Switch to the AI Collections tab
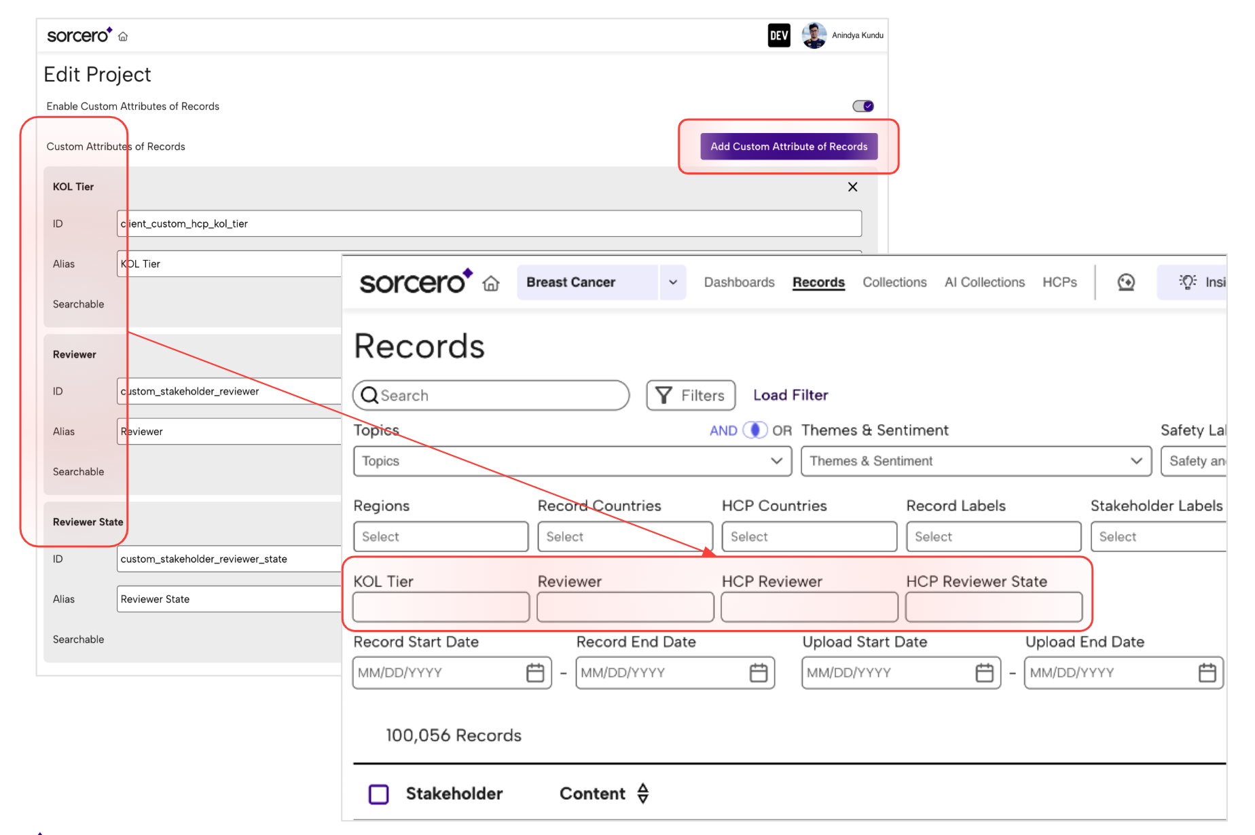 pyautogui.click(x=984, y=282)
